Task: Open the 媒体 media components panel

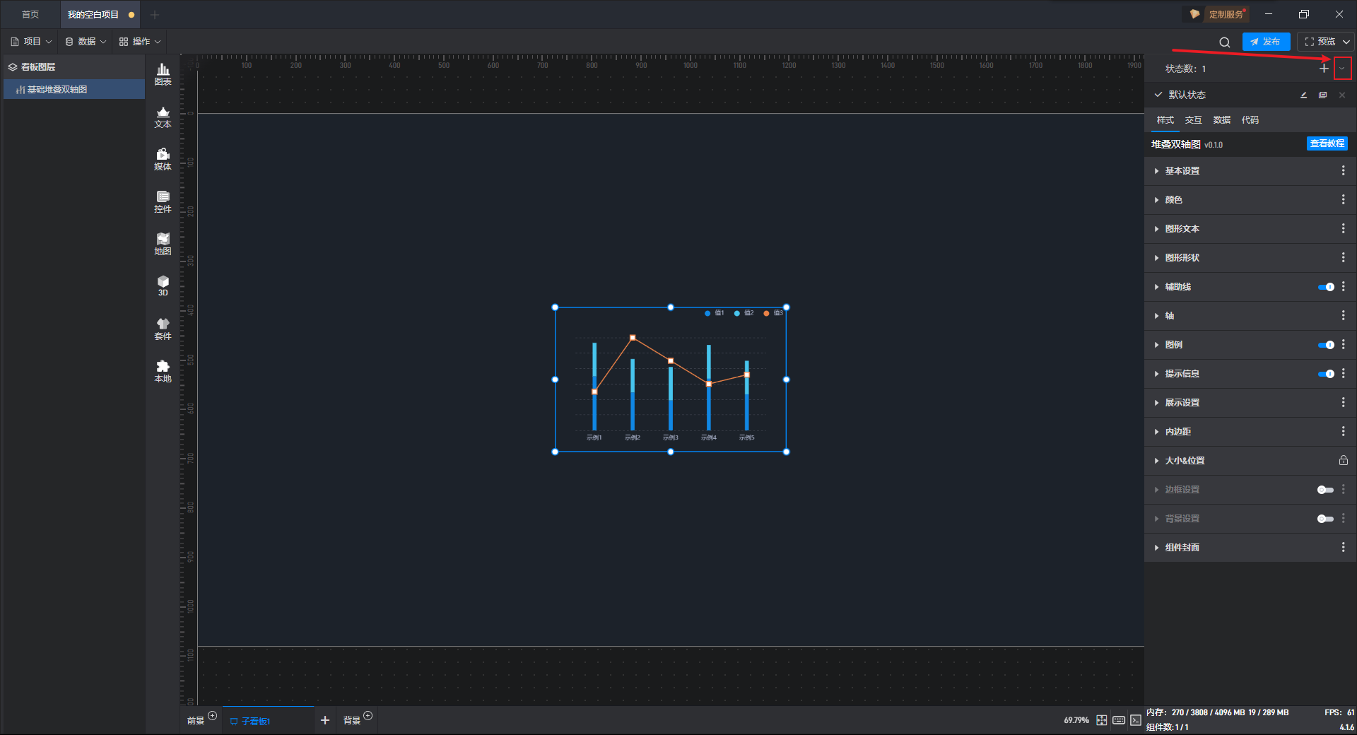Action: click(x=163, y=159)
